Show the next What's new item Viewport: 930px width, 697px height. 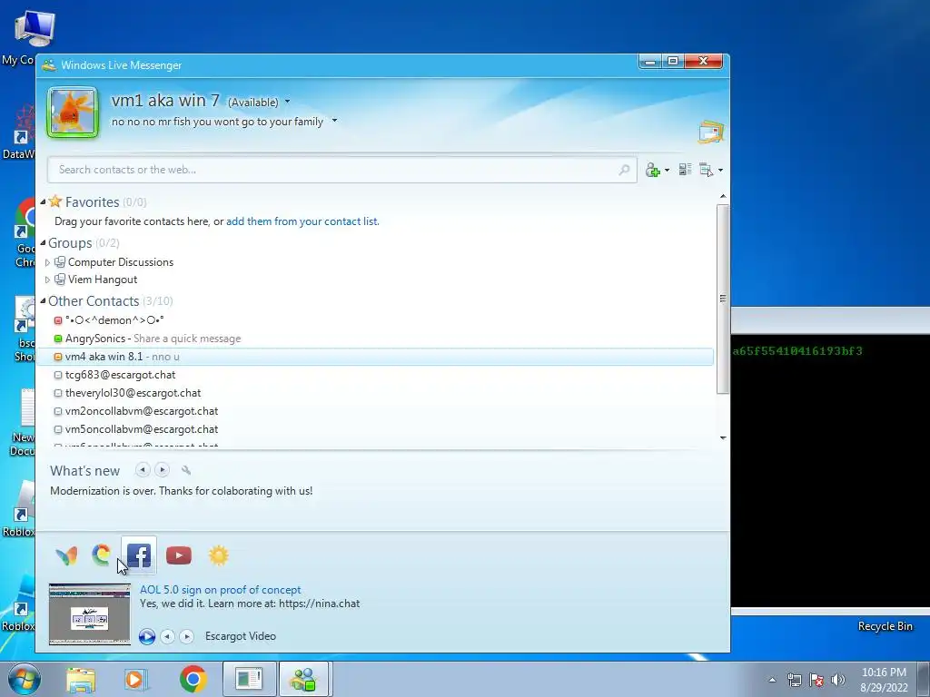click(162, 470)
